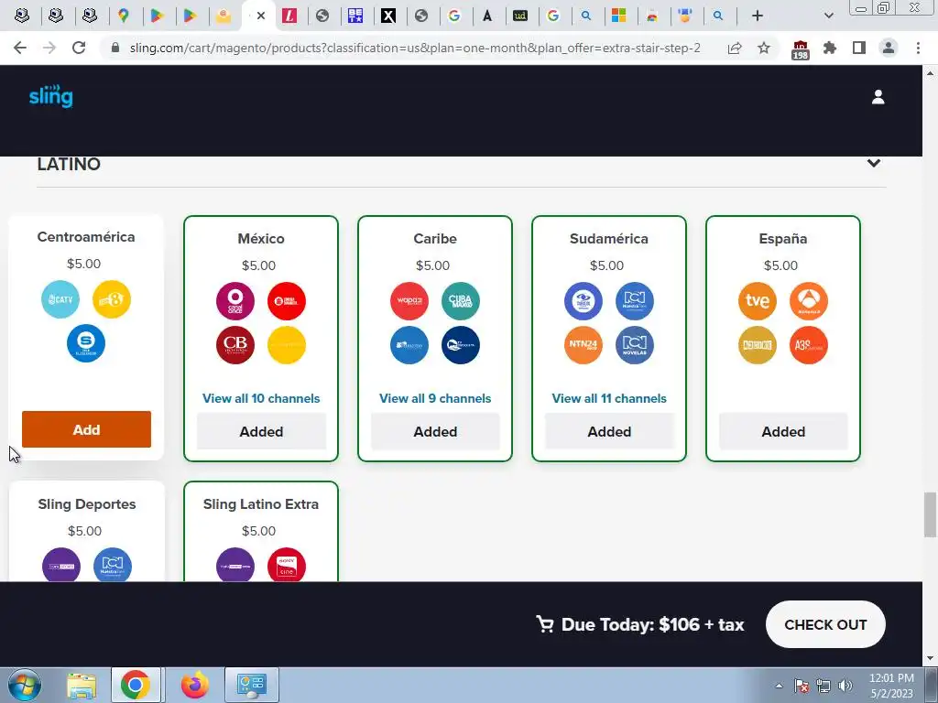Open the Sling logo home link
The height and width of the screenshot is (703, 938).
[x=51, y=96]
